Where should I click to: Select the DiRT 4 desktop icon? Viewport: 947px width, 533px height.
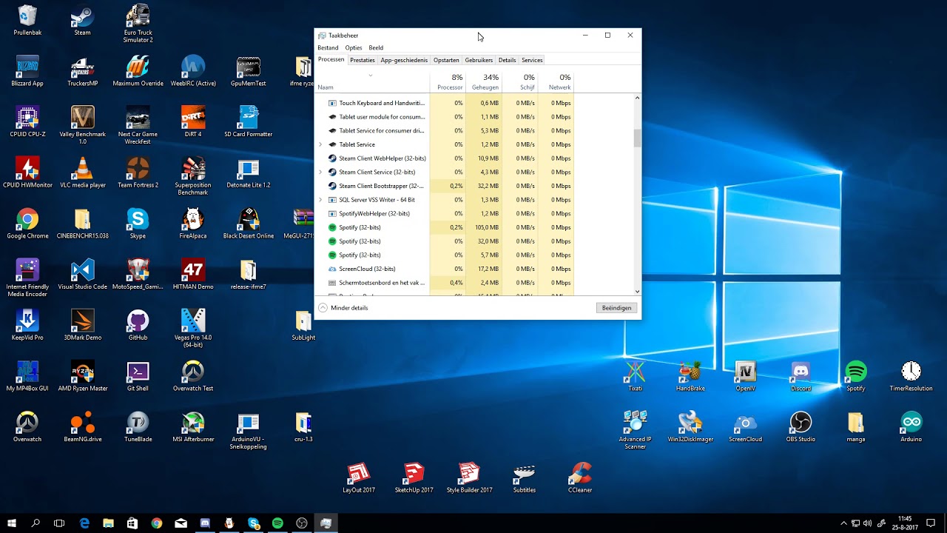(x=193, y=122)
